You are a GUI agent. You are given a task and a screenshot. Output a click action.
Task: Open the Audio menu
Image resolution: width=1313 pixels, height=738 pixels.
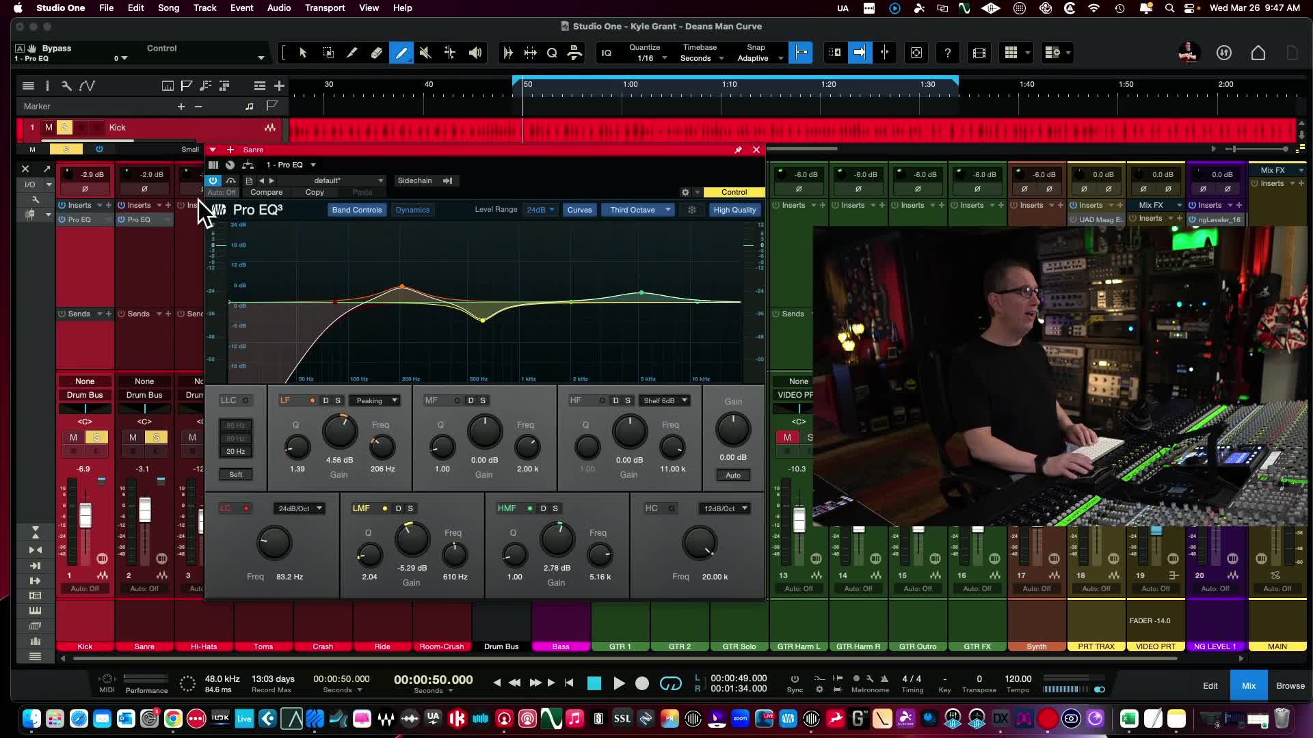(x=279, y=8)
